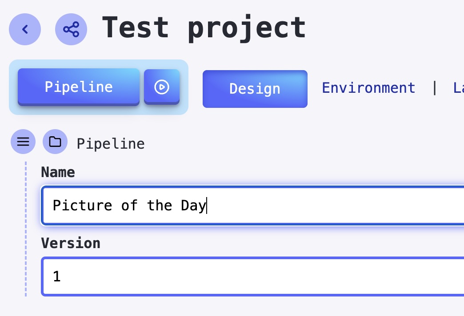
Task: Click the back chevron button
Action: [x=25, y=30]
